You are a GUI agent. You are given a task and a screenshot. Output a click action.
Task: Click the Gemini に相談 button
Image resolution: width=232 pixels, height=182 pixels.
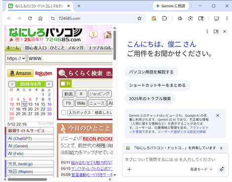171,6
